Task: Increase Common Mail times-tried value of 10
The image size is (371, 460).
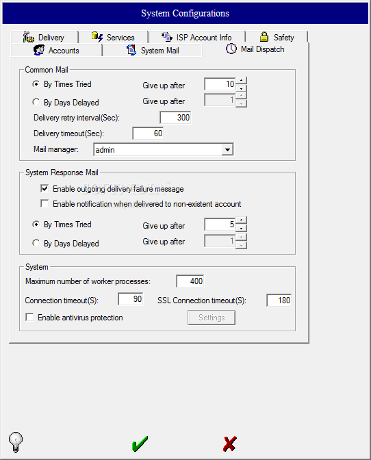Action: coord(241,80)
